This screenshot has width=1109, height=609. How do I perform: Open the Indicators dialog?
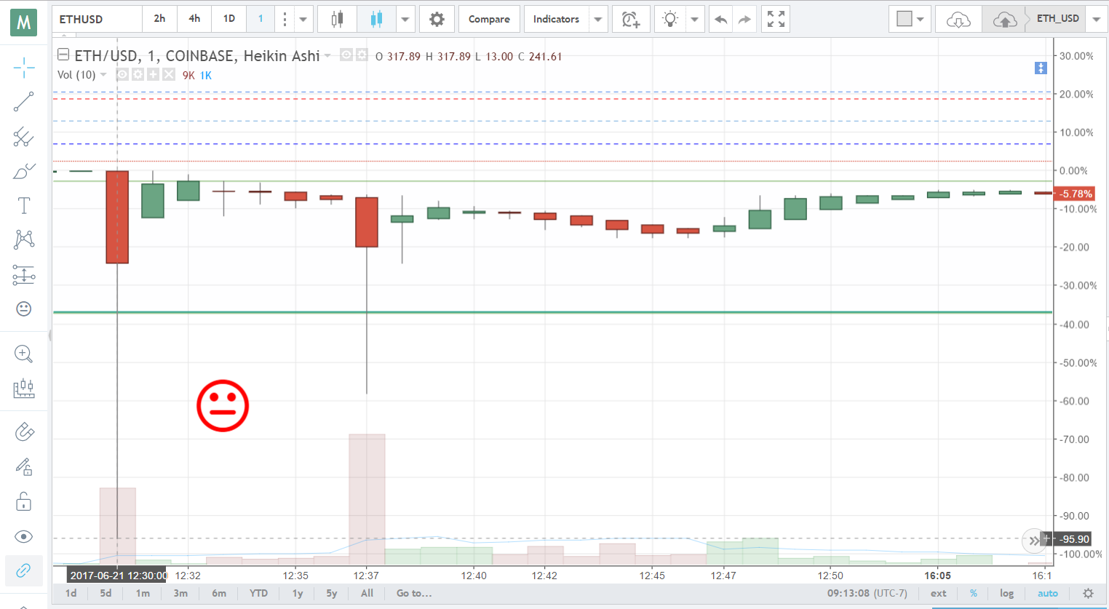click(556, 19)
